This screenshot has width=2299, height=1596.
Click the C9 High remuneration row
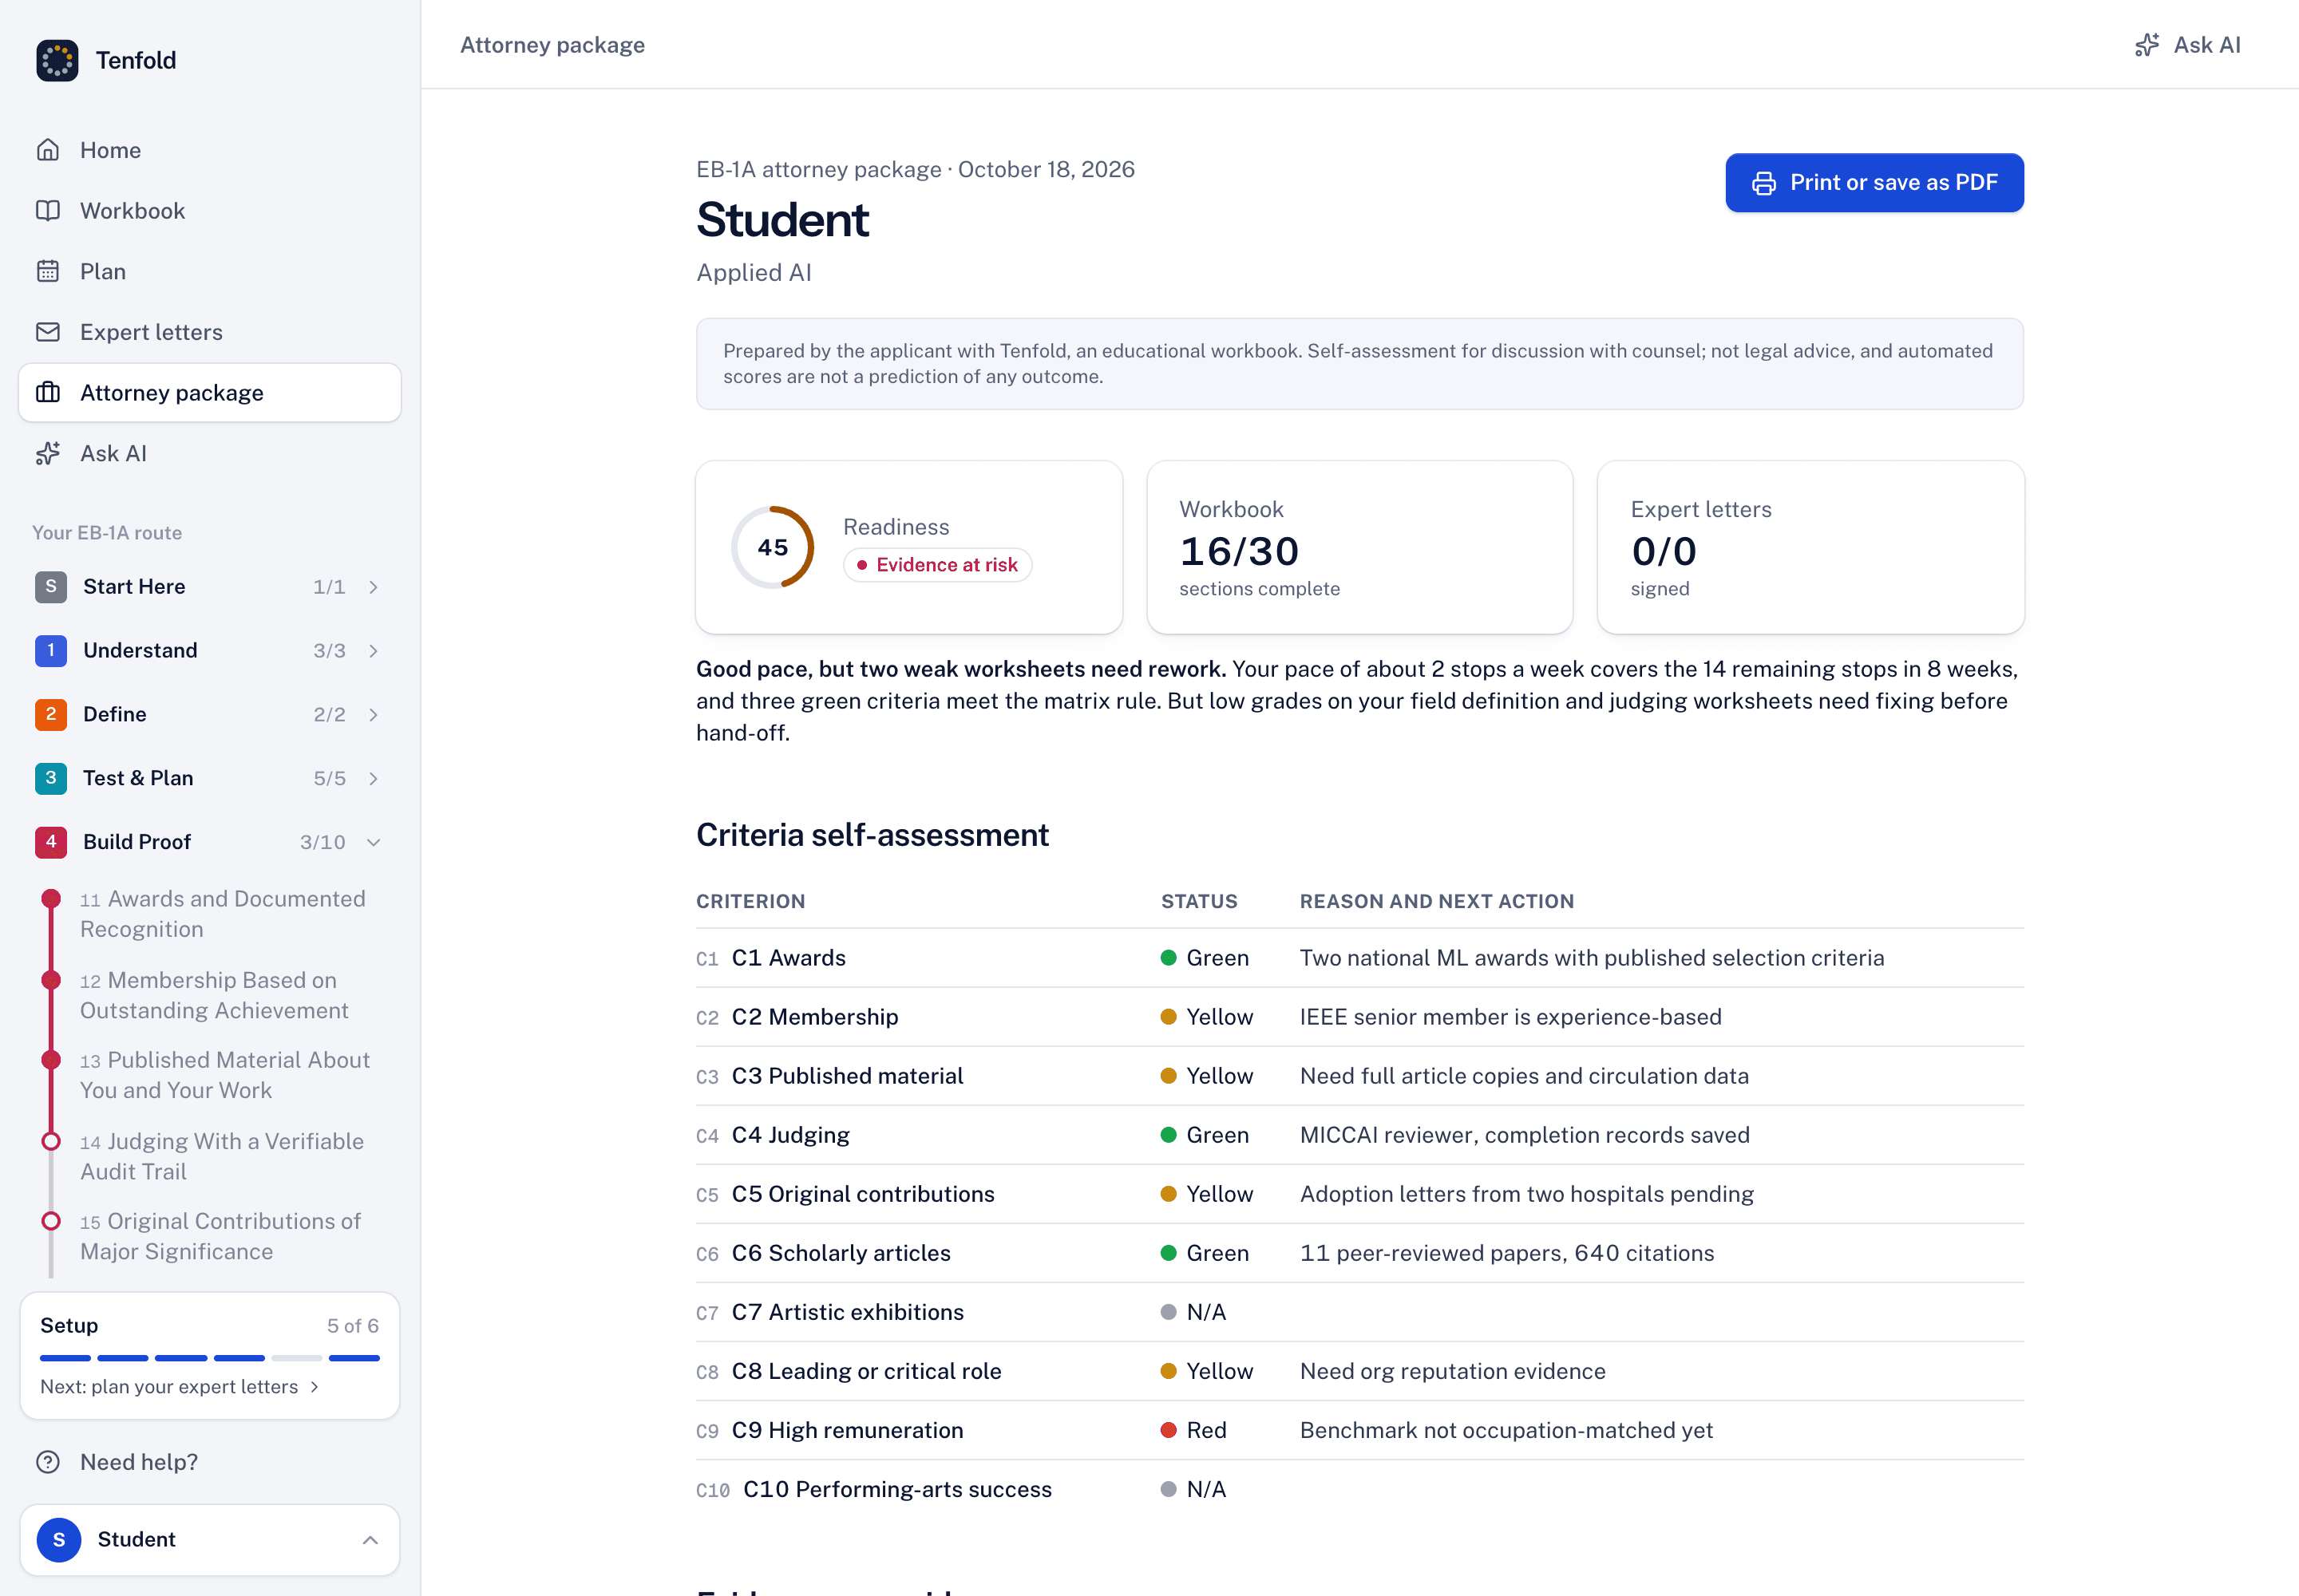tap(1359, 1430)
